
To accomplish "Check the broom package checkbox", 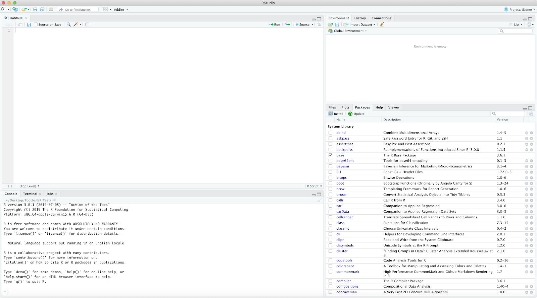I will [x=331, y=195].
